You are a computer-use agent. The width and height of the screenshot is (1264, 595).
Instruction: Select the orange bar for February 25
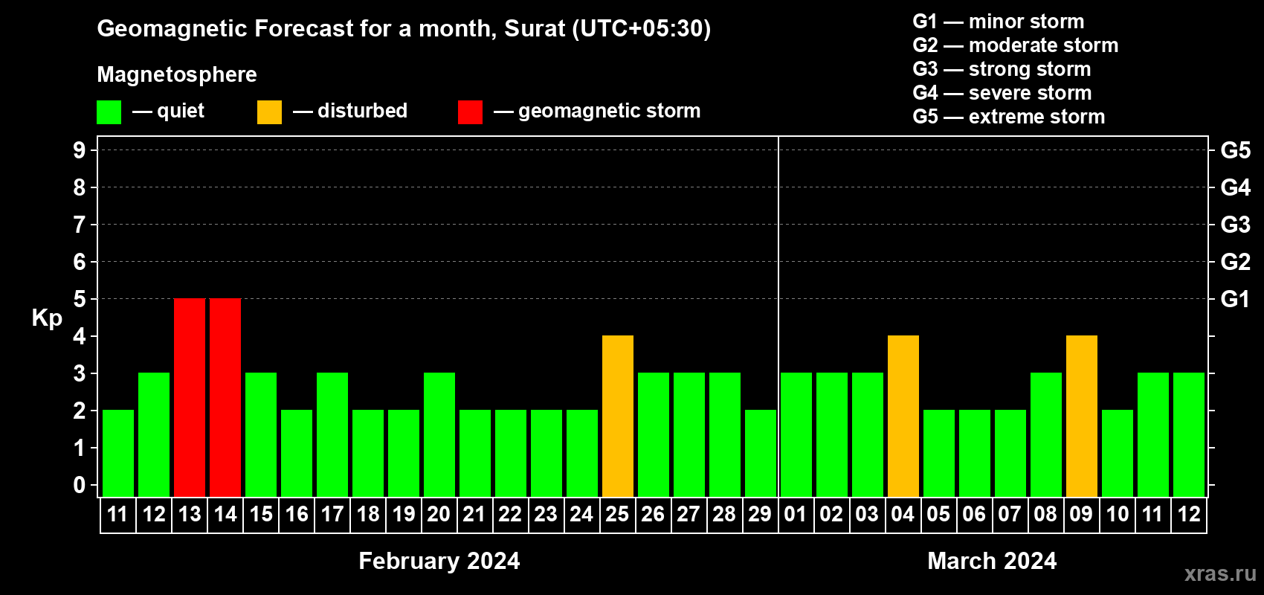point(618,416)
